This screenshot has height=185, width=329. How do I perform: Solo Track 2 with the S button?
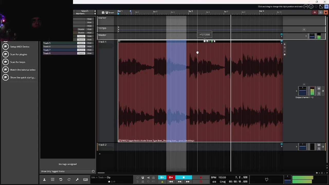coord(319,148)
